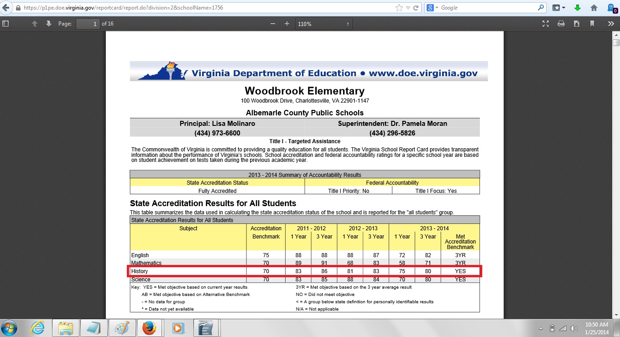Open Windows Explorer from taskbar

point(66,327)
